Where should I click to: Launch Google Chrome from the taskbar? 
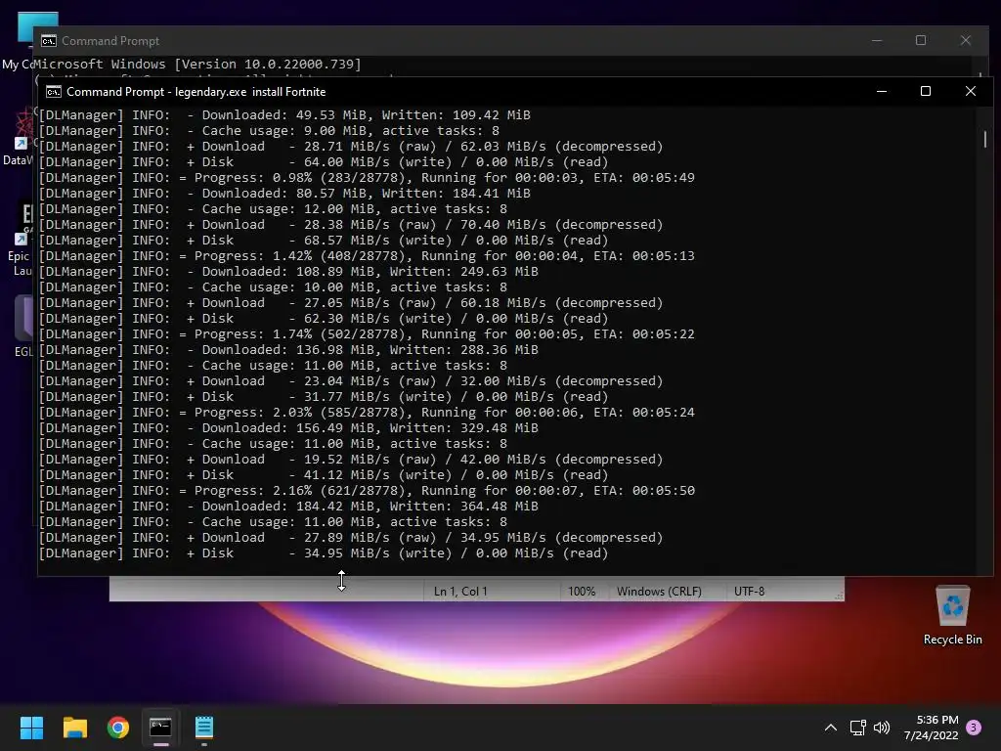pyautogui.click(x=118, y=728)
